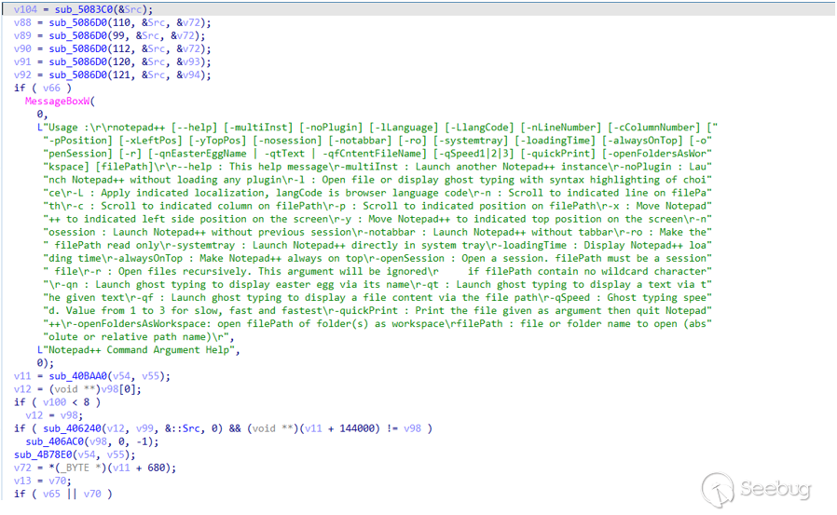Click the '0);' closing argument line of MessageBoxW
This screenshot has height=515, width=837.
tap(46, 363)
